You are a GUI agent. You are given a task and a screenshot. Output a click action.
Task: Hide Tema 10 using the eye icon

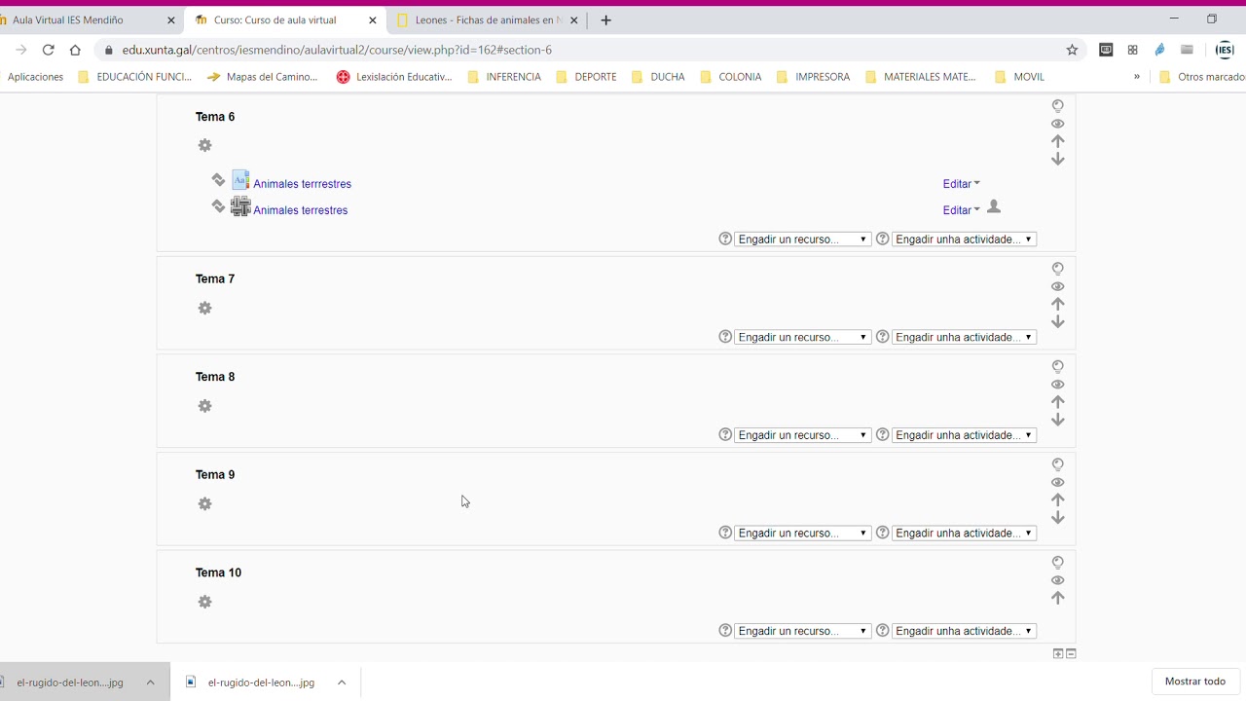point(1058,580)
